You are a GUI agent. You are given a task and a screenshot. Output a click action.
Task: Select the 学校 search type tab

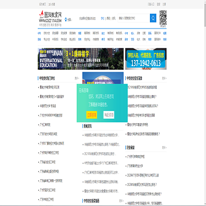102,18
